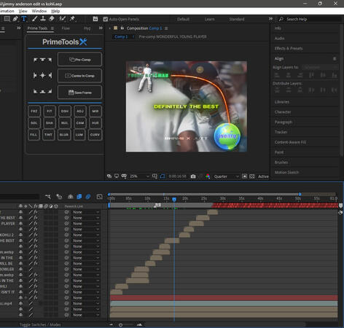The image size is (344, 328).
Task: Click the graph editor icon in timeline
Action: (100, 197)
